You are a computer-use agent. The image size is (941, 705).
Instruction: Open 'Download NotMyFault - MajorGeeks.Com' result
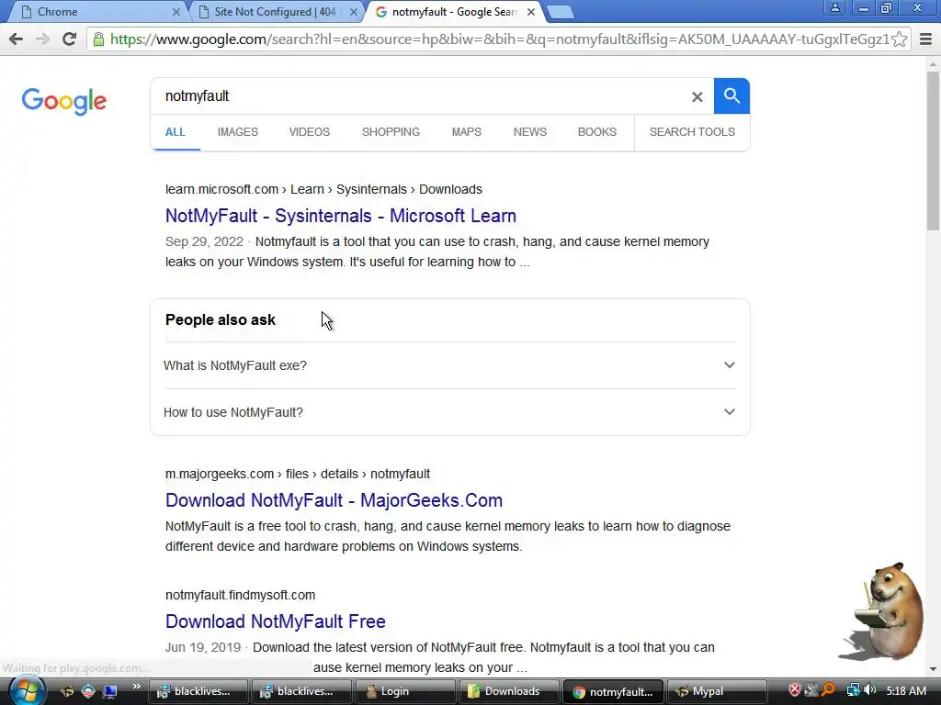[334, 500]
